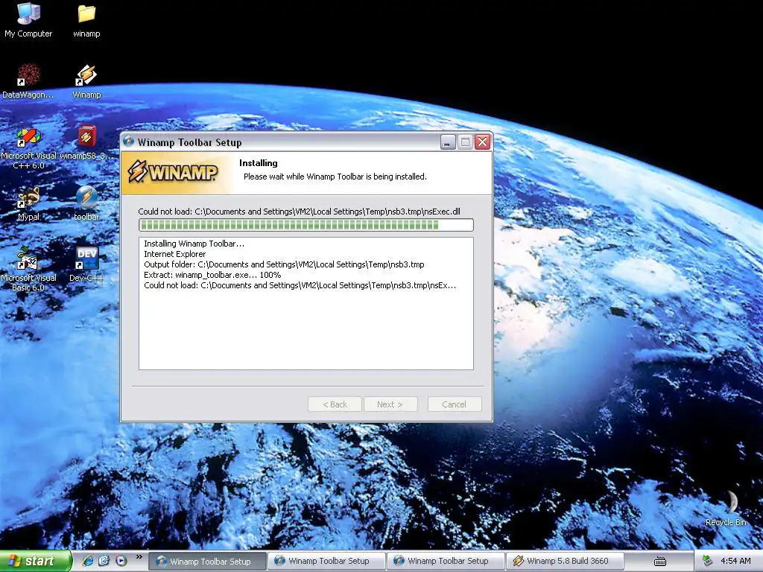Viewport: 763px width, 572px height.
Task: Click the Winamp Toolbar Setup title bar icon
Action: pos(128,142)
